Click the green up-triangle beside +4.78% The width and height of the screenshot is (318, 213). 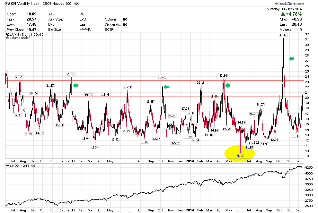(x=283, y=14)
